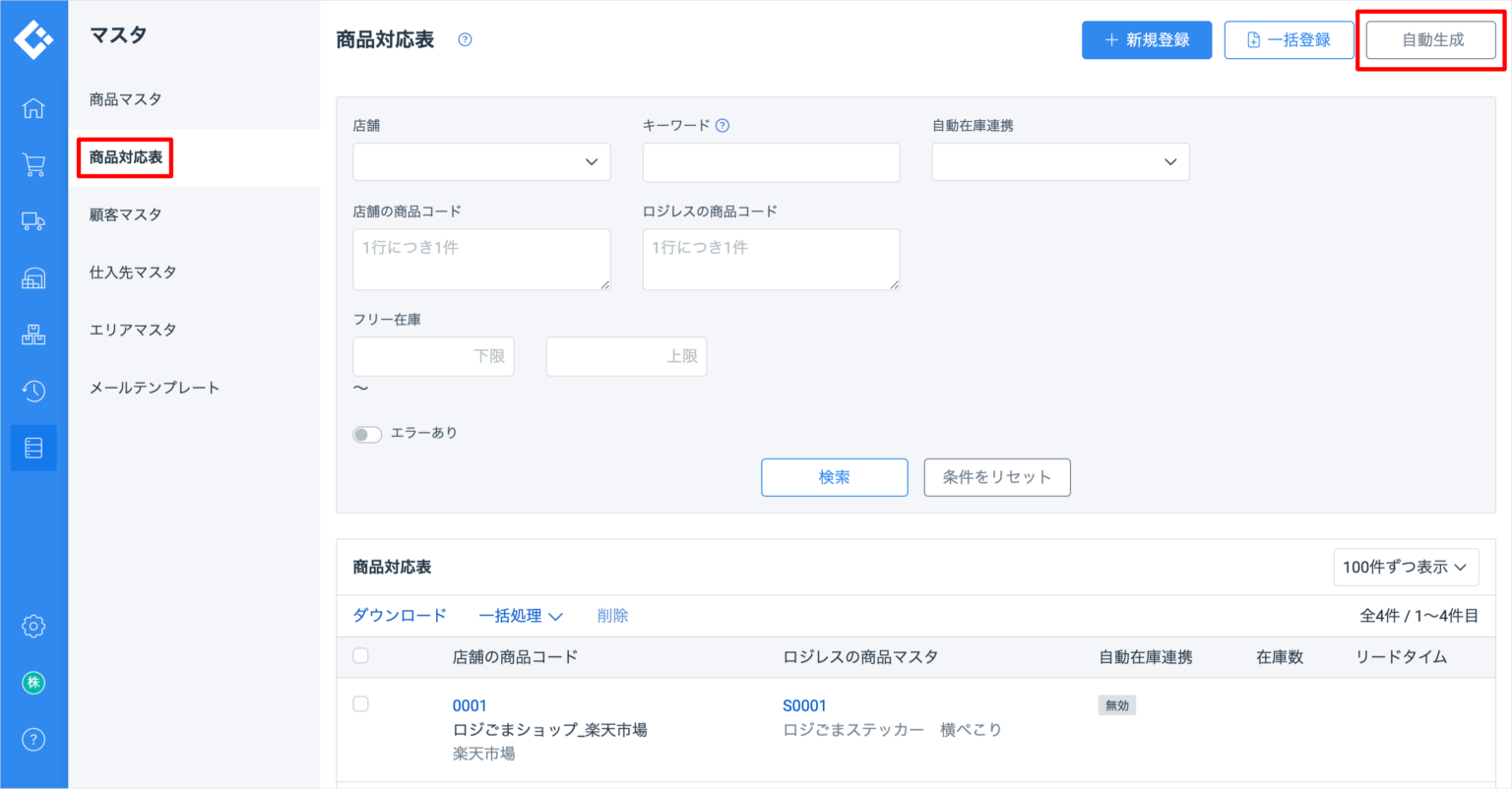Toggle the エラーあり switch

point(367,434)
